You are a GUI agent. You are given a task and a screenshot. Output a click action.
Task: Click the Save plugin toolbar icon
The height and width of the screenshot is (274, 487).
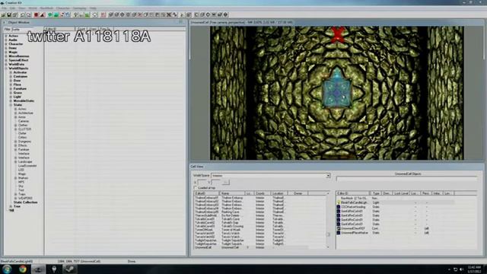9,14
